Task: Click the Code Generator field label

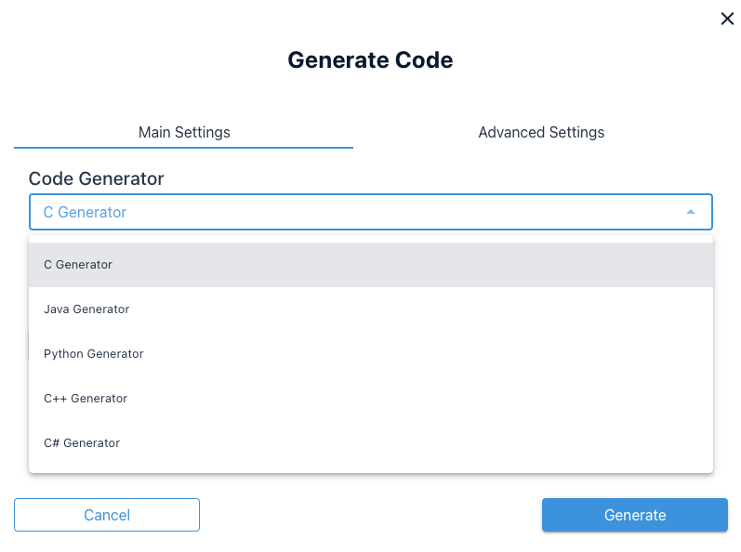Action: click(97, 179)
